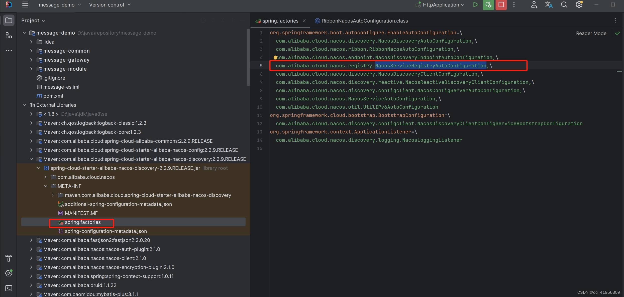624x297 pixels.
Task: Open the Services tool window icon
Action: coord(9,273)
